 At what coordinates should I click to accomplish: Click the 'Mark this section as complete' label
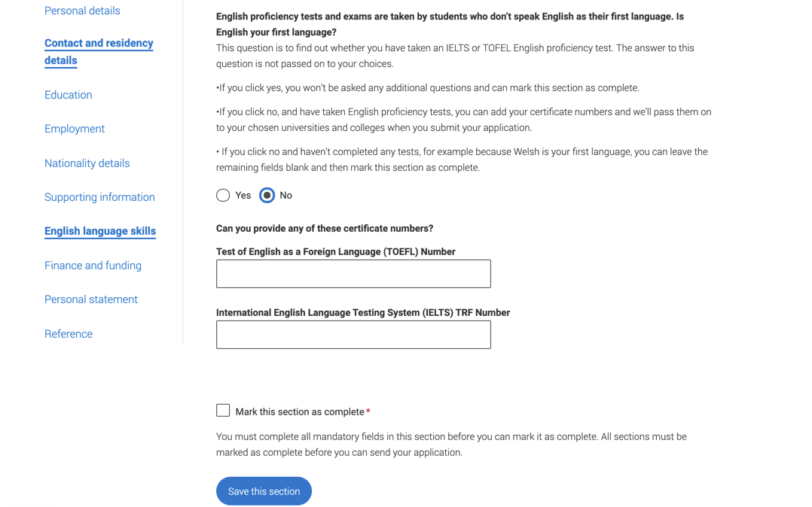click(300, 411)
